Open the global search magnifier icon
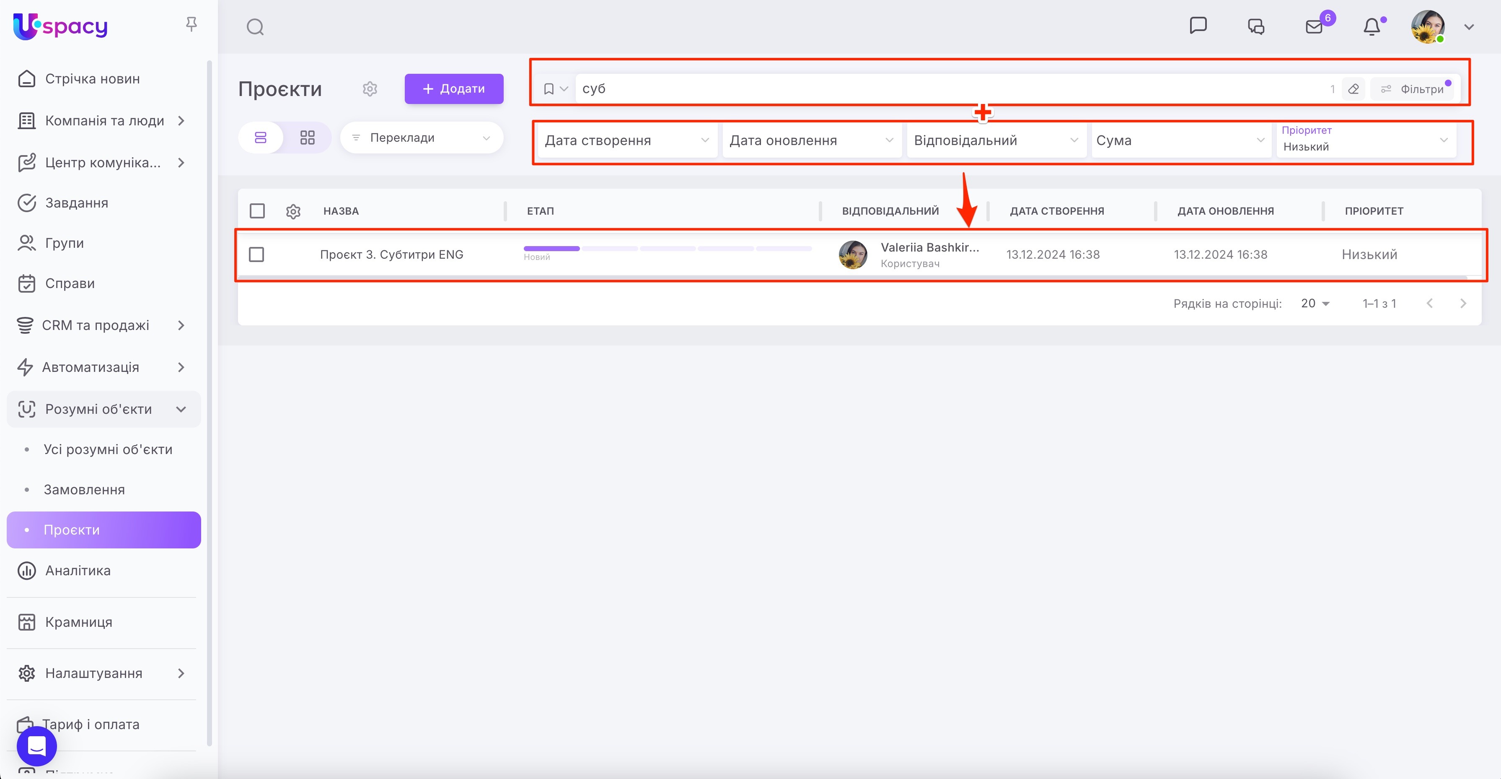Image resolution: width=1501 pixels, height=779 pixels. coord(255,27)
